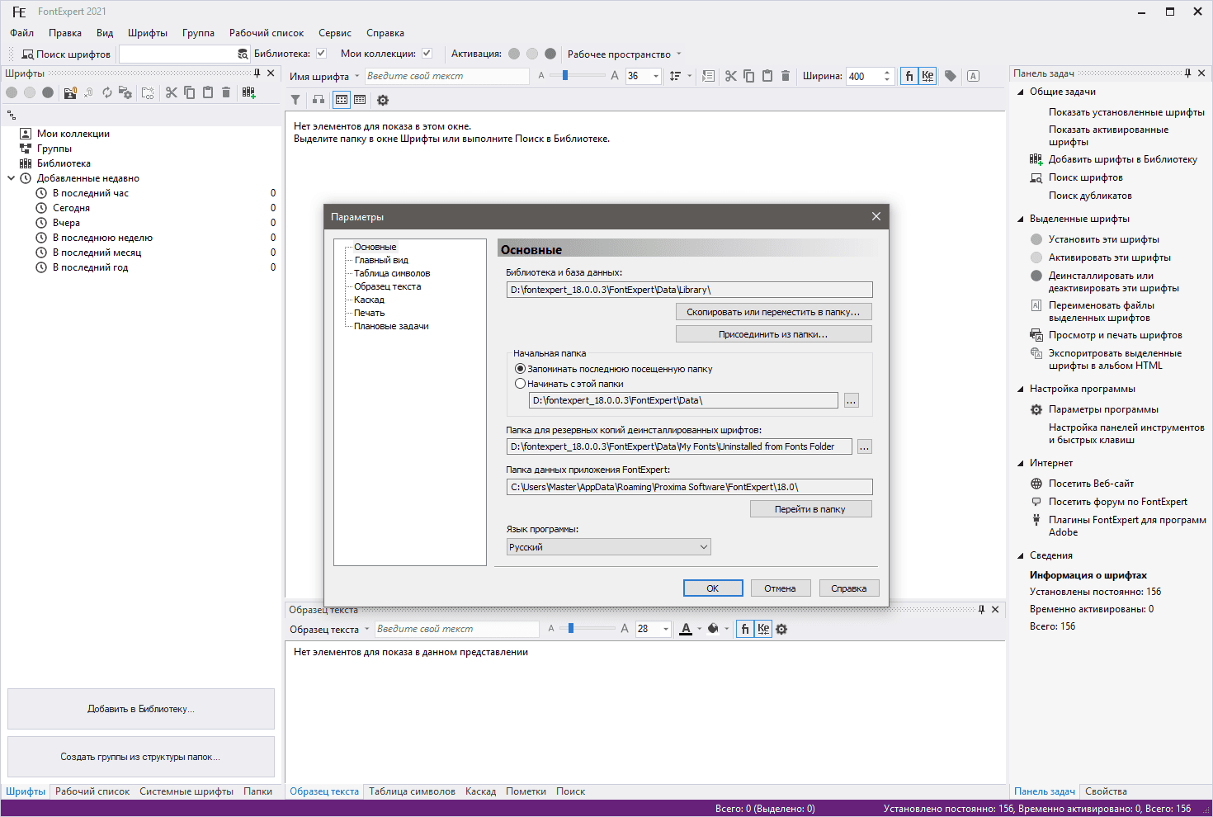Collapse the Выделенные шрифты section
The width and height of the screenshot is (1213, 817).
[1021, 220]
